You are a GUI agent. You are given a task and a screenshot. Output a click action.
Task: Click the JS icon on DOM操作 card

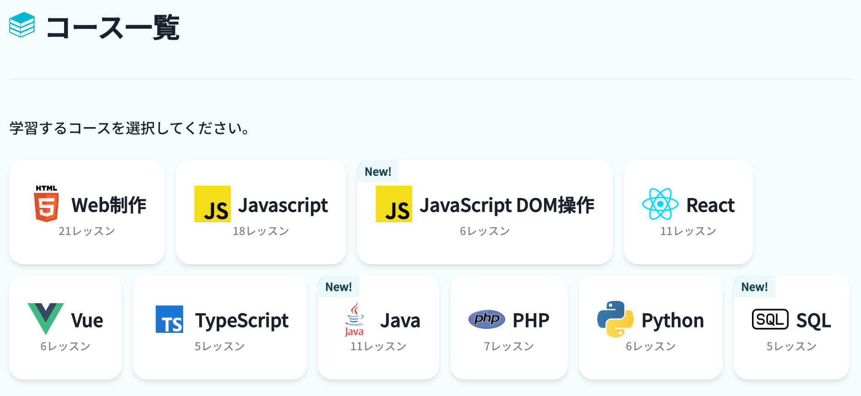coord(394,204)
